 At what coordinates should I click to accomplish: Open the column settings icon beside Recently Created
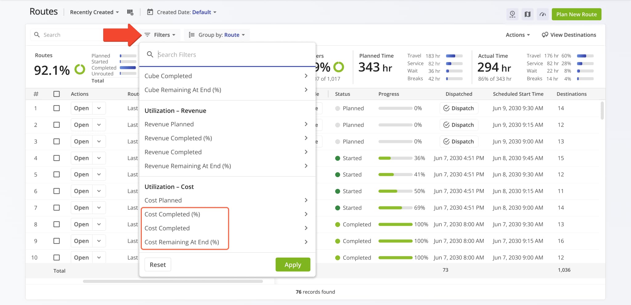point(130,12)
